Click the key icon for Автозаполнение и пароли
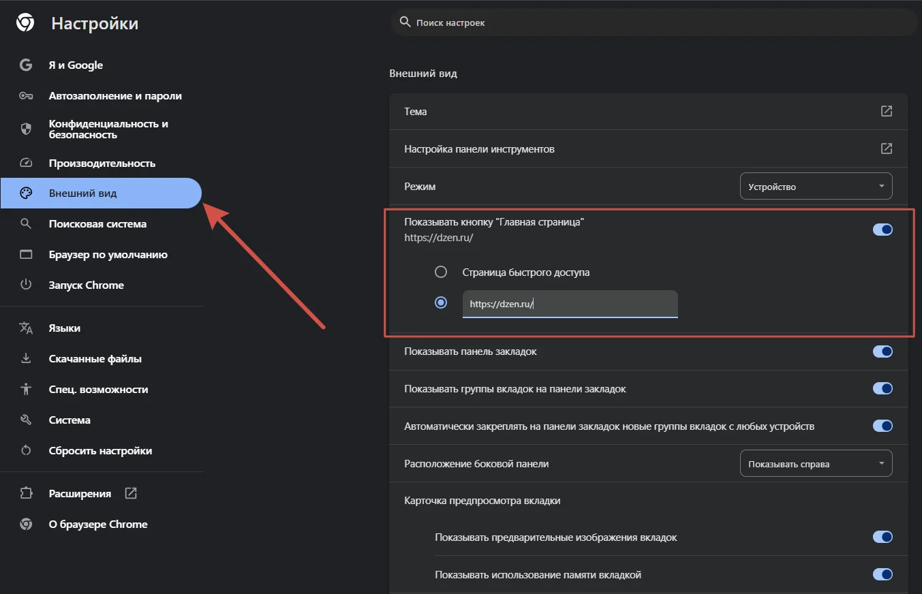Viewport: 922px width, 594px height. [x=26, y=96]
